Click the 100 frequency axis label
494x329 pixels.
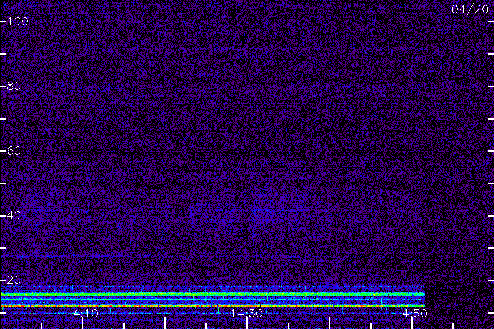(x=18, y=21)
